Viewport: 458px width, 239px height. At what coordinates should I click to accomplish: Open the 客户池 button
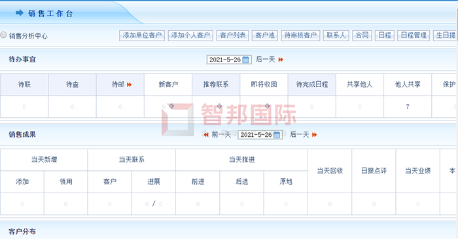pyautogui.click(x=265, y=35)
